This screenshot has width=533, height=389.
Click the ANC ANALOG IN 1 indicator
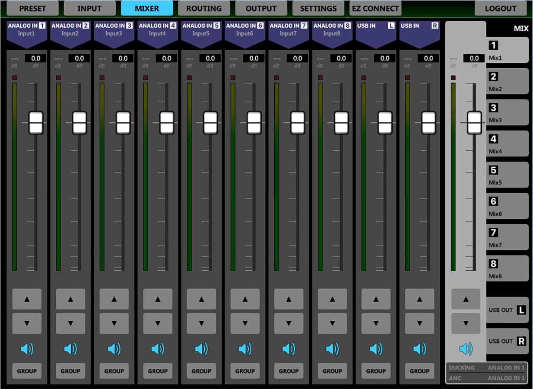[x=487, y=378]
